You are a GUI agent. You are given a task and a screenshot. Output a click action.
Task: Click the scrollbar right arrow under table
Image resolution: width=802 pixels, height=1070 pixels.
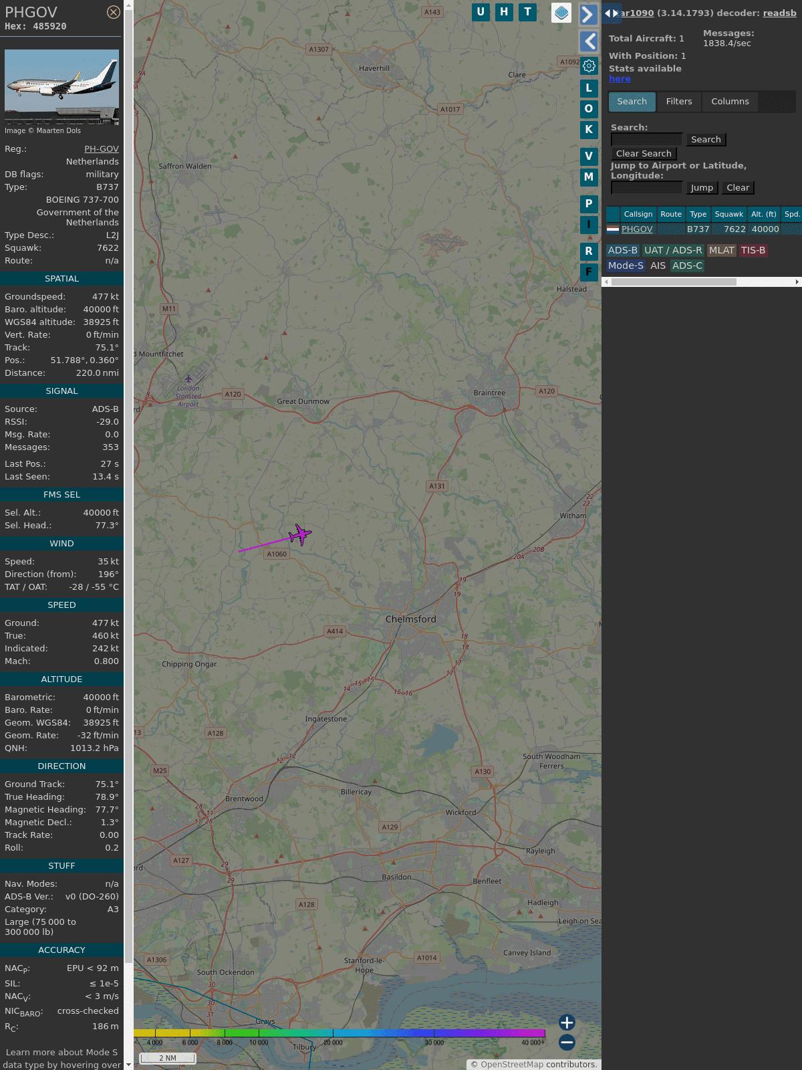(x=797, y=282)
